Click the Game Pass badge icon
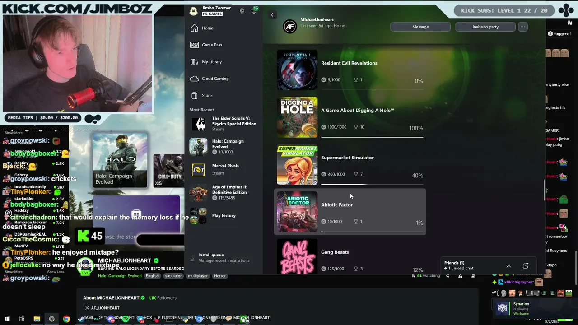Viewport: 578px width, 325px height. coord(194,45)
